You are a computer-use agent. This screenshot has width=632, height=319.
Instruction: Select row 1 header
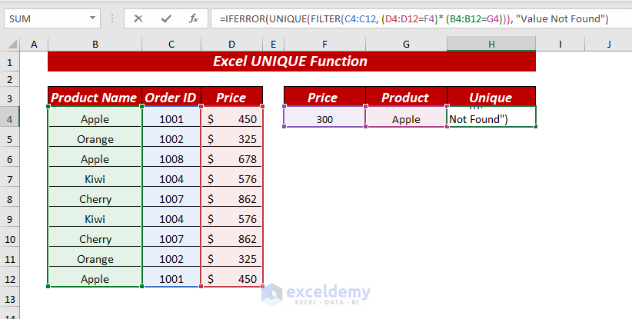point(10,62)
